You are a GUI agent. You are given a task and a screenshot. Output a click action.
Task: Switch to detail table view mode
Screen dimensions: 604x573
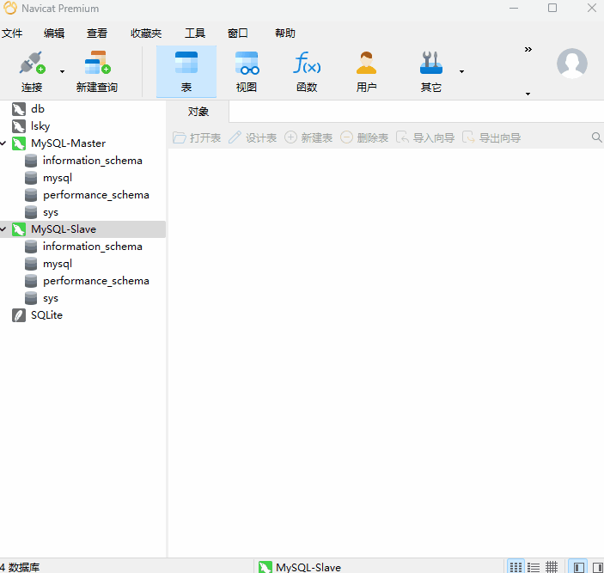pyautogui.click(x=552, y=567)
